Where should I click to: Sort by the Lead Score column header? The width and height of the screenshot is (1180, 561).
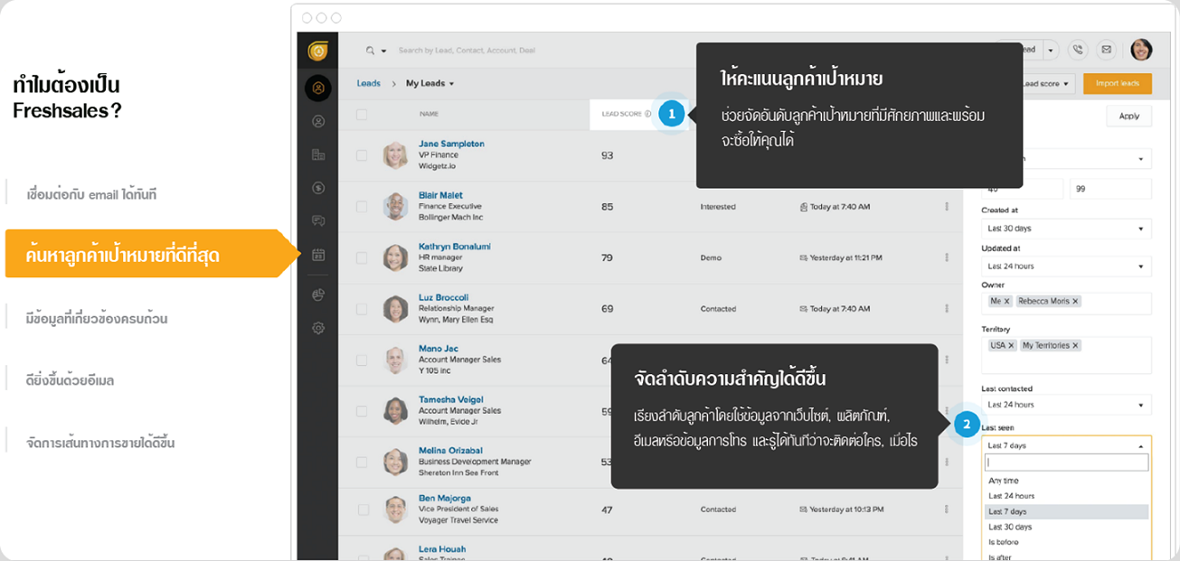[x=621, y=114]
